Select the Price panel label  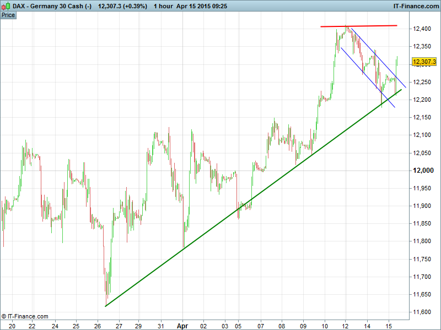(8, 15)
